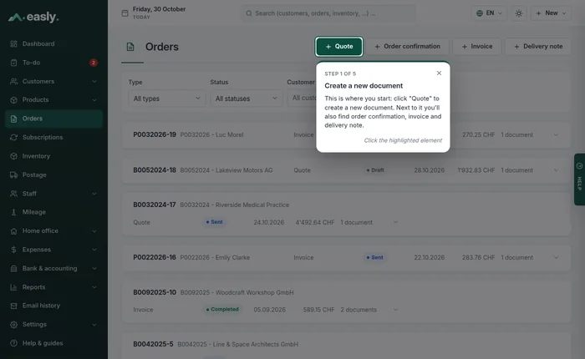The image size is (585, 359).
Task: Click the calendar icon beside the date
Action: 125,13
